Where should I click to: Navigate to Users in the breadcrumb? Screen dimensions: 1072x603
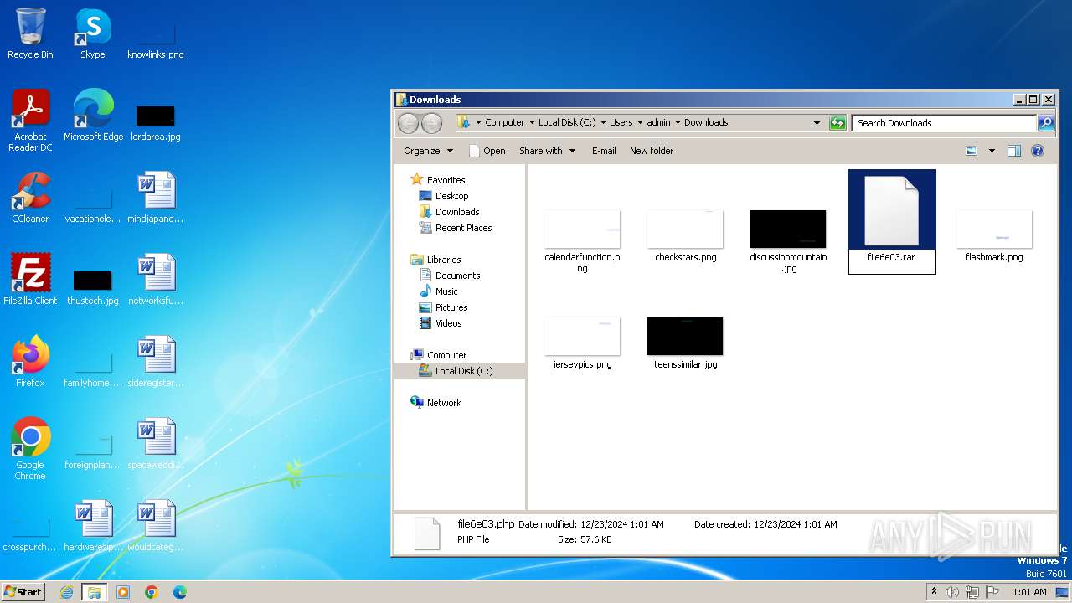(621, 122)
